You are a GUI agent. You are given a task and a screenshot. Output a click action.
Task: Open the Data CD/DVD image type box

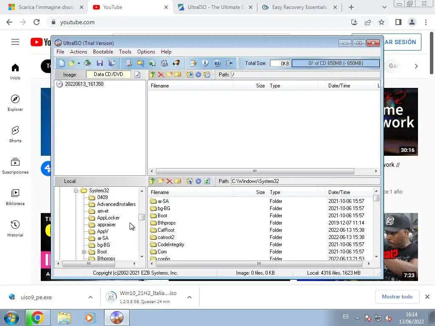pos(108,74)
